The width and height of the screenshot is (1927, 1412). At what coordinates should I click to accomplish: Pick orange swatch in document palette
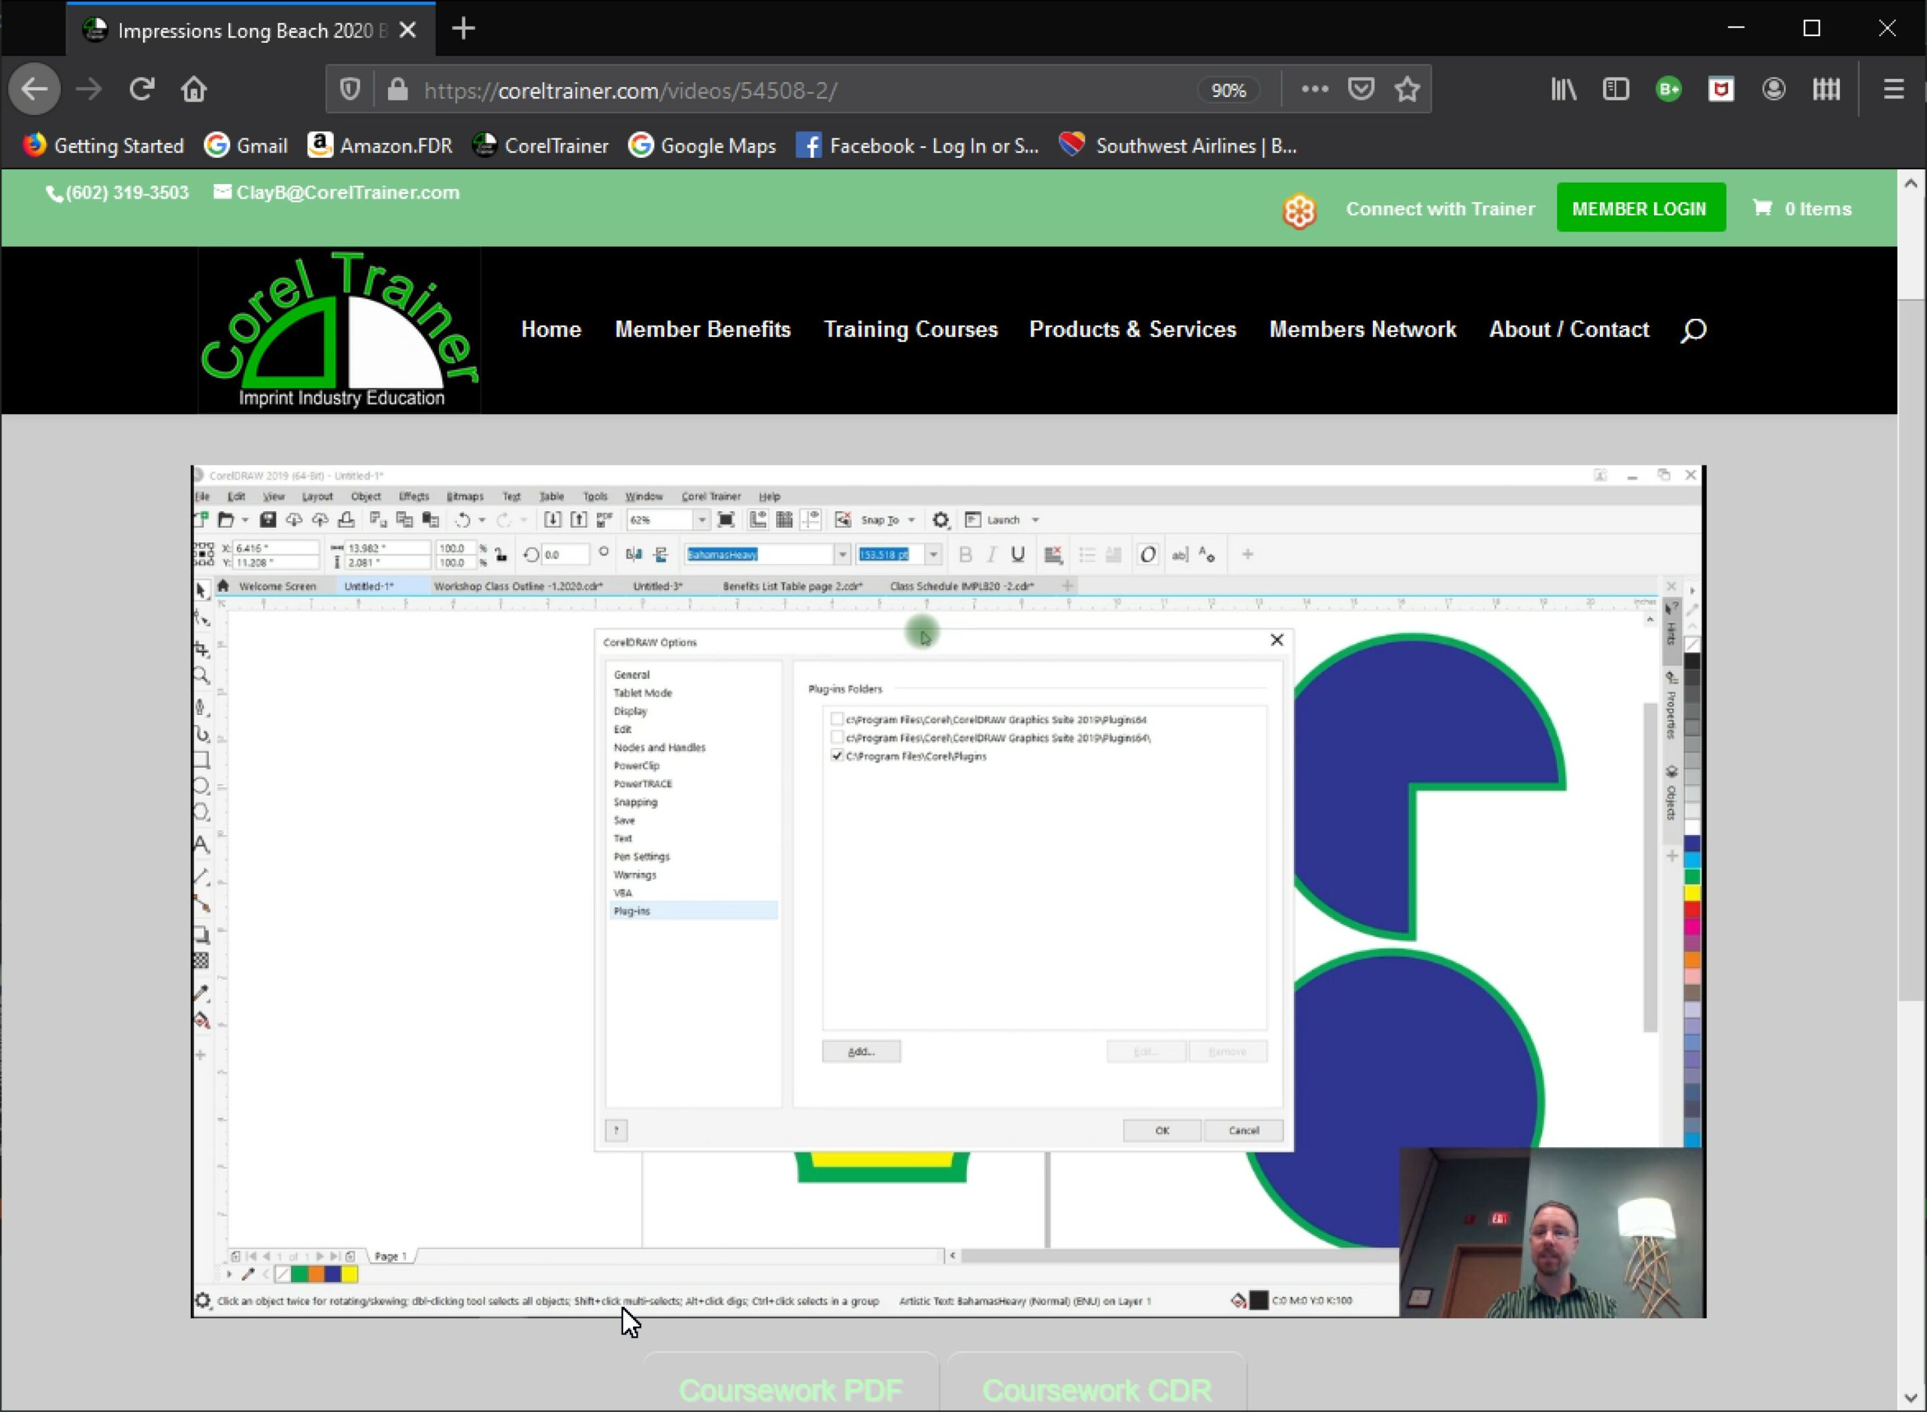click(x=315, y=1274)
